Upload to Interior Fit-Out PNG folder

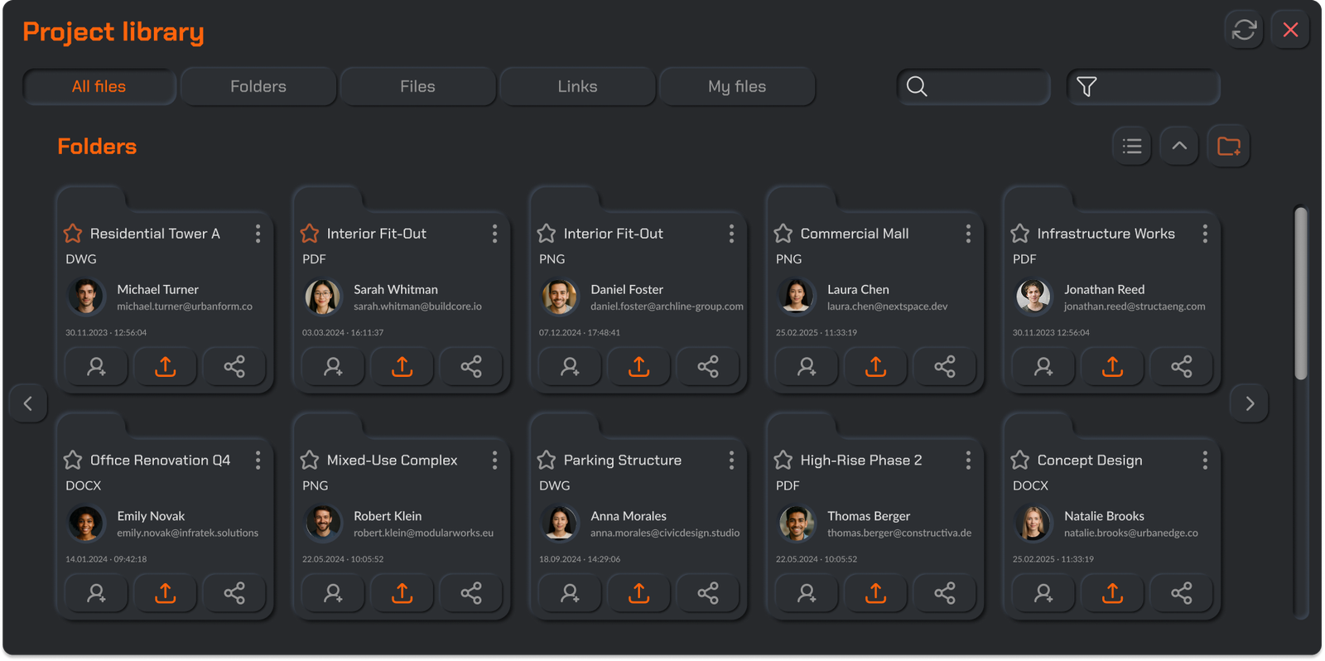click(x=638, y=367)
